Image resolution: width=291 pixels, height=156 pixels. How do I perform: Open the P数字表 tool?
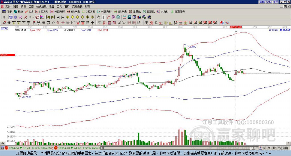point(73,11)
